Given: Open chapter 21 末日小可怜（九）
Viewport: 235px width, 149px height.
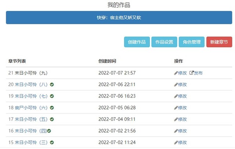Looking at the screenshot, I should [28, 73].
